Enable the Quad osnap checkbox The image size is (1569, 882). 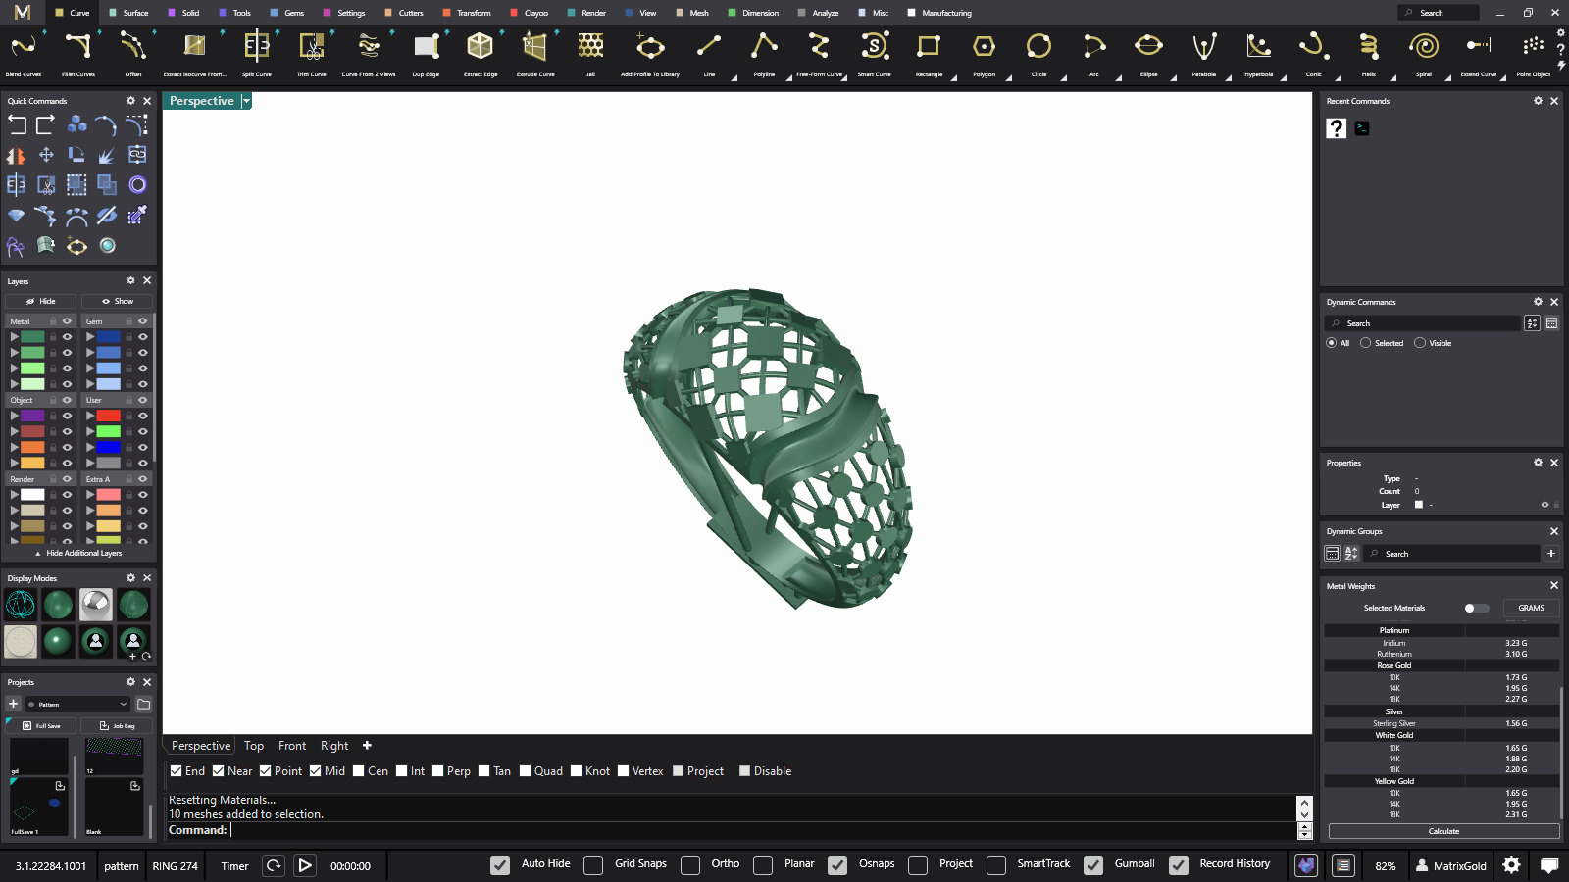click(x=526, y=771)
